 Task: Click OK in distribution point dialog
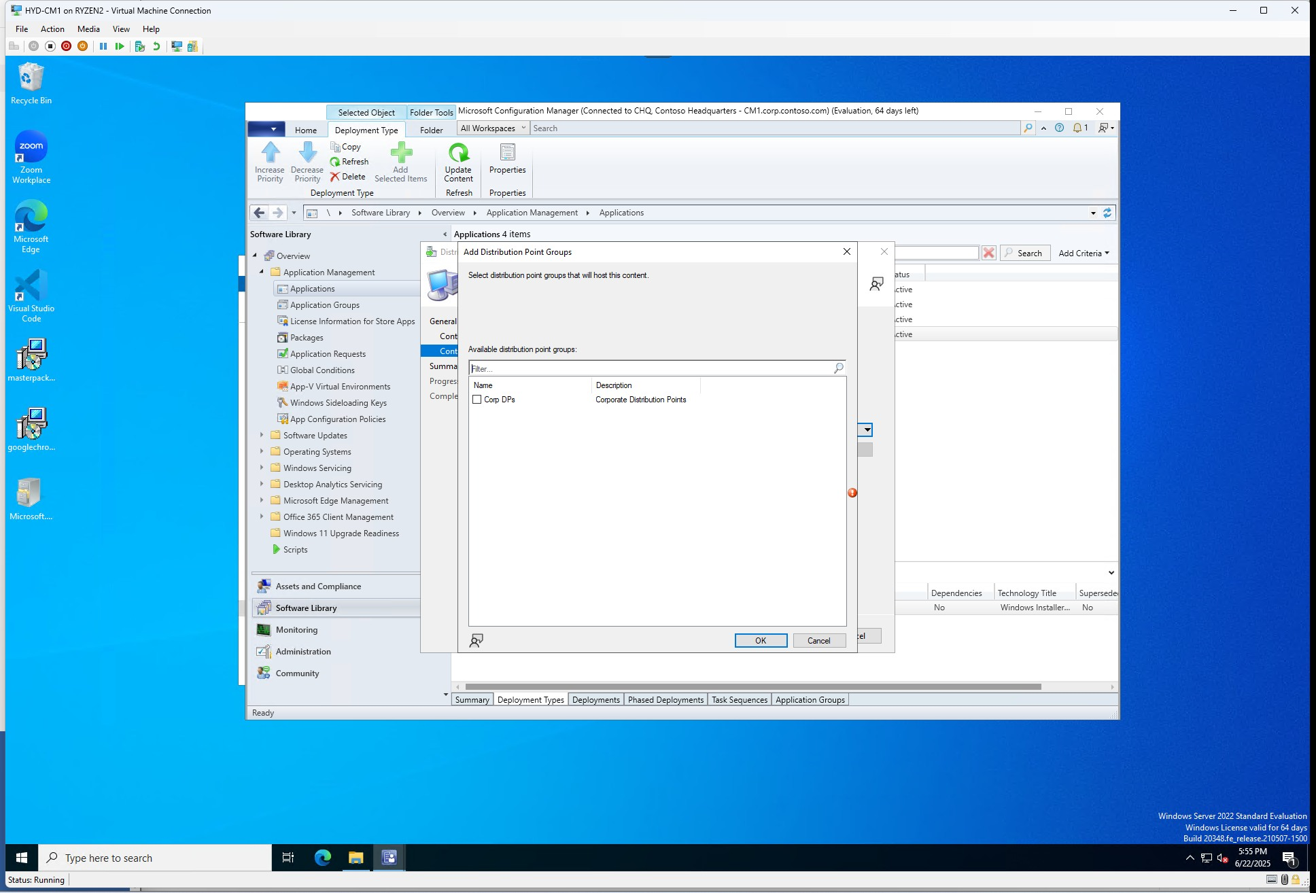761,640
